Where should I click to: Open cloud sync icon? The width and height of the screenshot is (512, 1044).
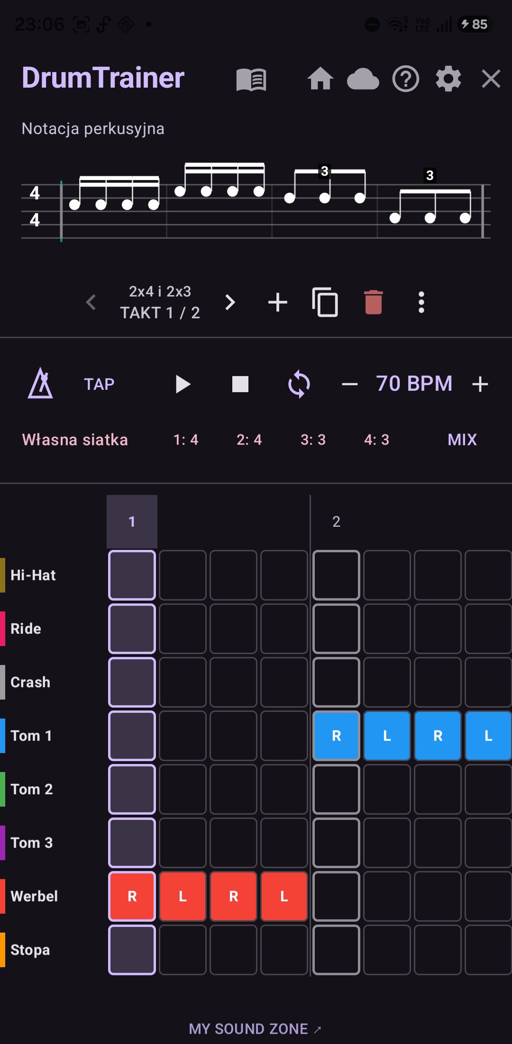coord(363,79)
